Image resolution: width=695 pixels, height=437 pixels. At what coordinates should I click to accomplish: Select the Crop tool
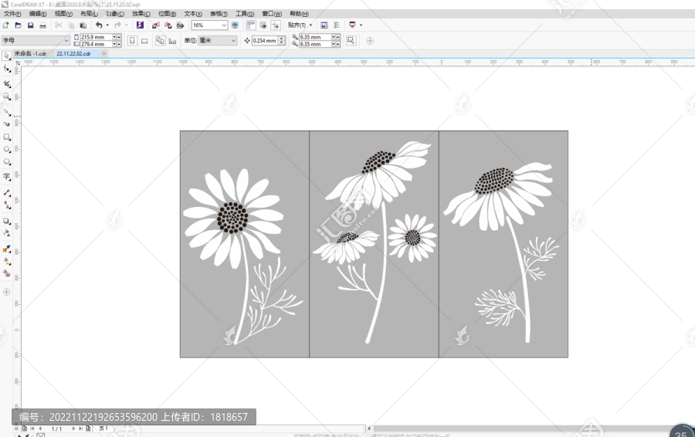pyautogui.click(x=7, y=83)
